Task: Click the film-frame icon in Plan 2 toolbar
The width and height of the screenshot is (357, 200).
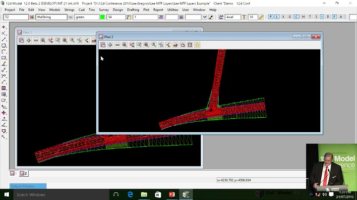Action: [x=190, y=45]
